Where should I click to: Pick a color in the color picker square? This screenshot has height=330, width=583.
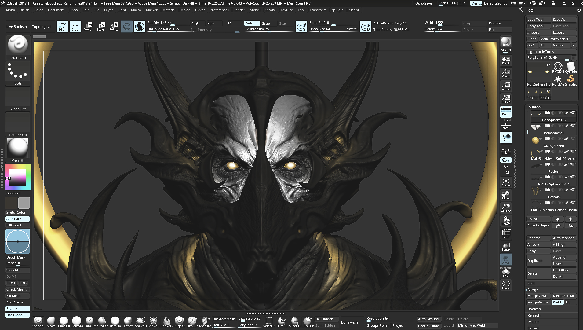(18, 177)
